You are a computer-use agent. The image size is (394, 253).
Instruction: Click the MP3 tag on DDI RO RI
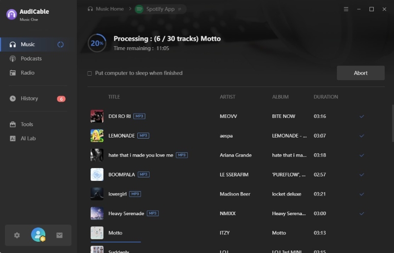click(x=139, y=116)
